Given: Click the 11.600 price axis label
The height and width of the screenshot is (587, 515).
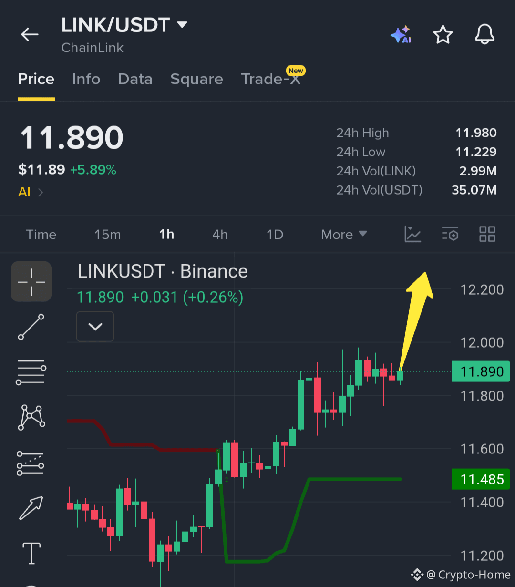Looking at the screenshot, I should point(482,449).
